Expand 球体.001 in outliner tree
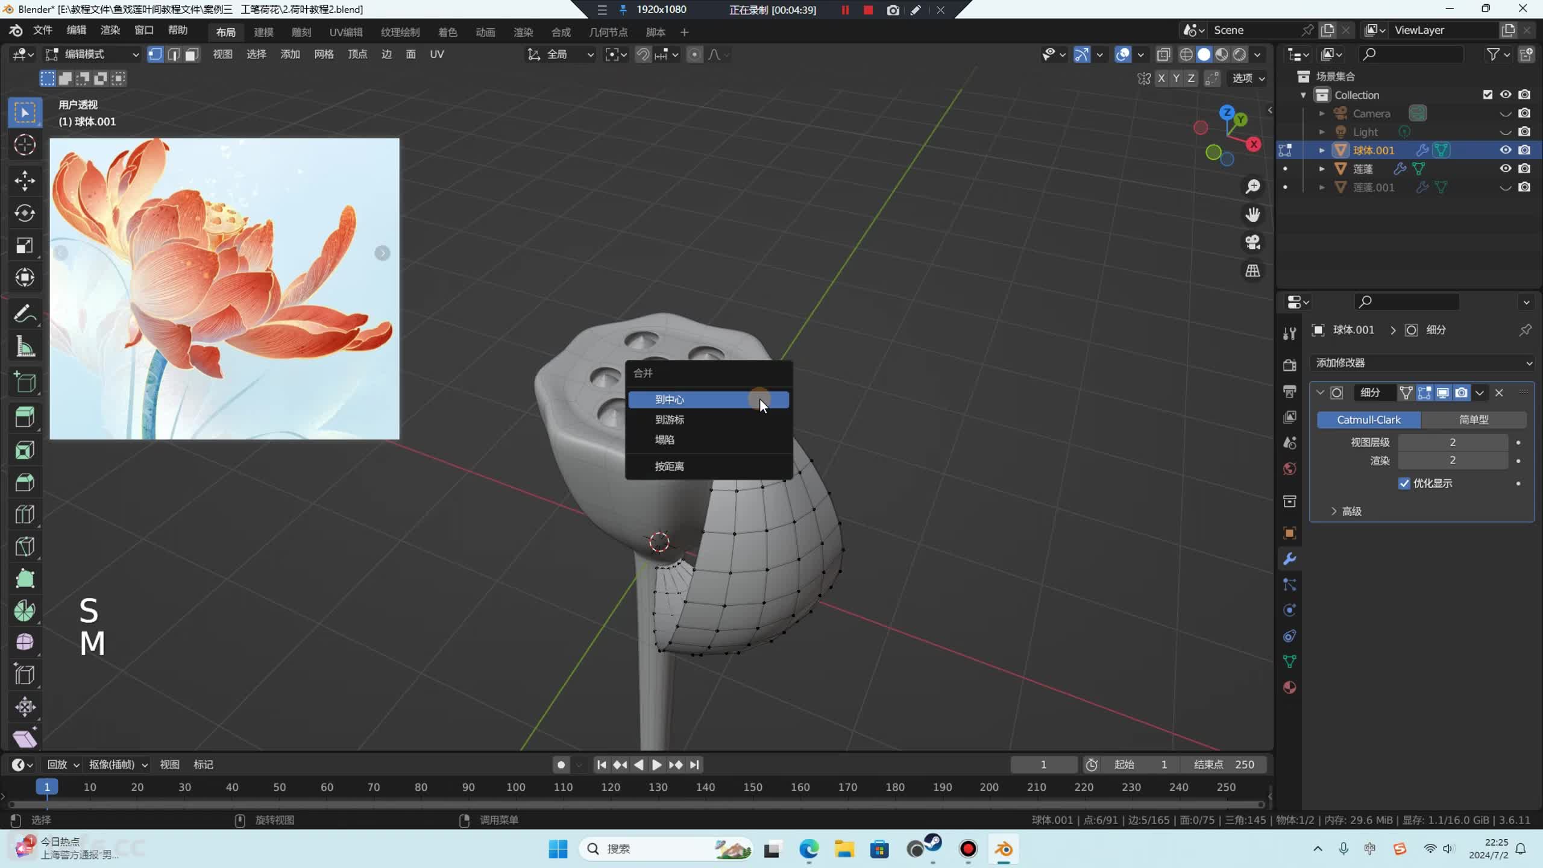1543x868 pixels. 1321,150
